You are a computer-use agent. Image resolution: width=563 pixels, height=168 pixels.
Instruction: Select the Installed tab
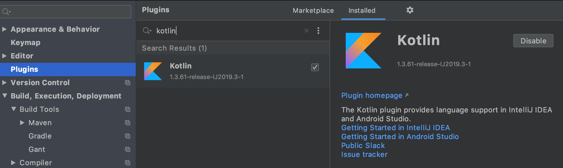pos(362,11)
